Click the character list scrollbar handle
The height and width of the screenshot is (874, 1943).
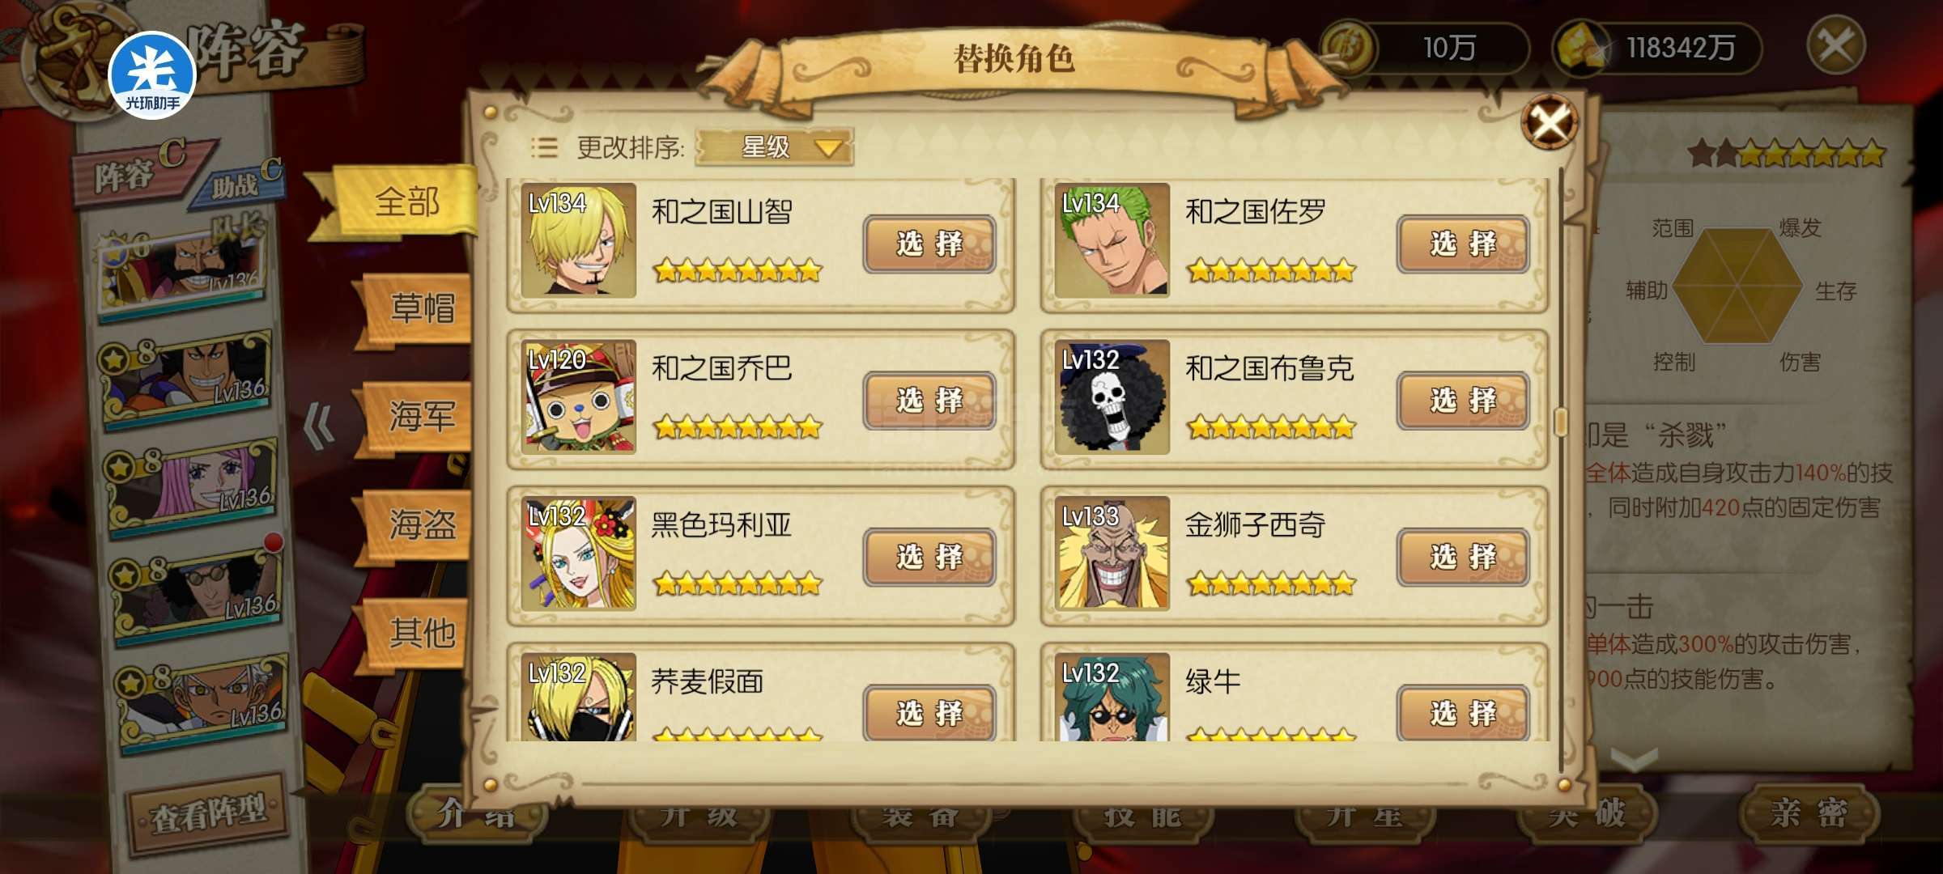(x=1561, y=422)
